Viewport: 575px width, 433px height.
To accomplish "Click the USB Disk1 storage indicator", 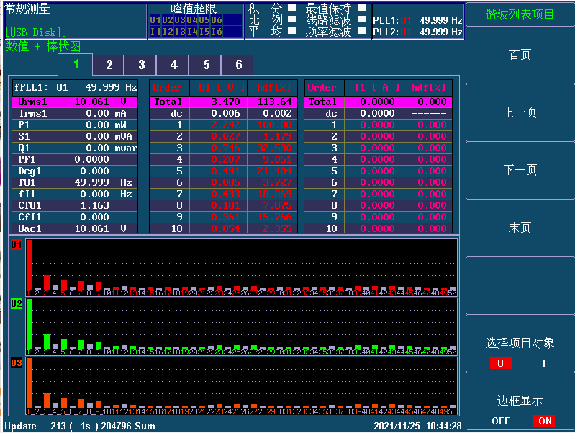I will point(36,32).
